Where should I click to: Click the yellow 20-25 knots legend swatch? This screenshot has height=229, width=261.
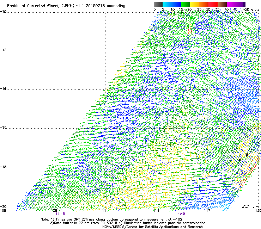point(195,4)
